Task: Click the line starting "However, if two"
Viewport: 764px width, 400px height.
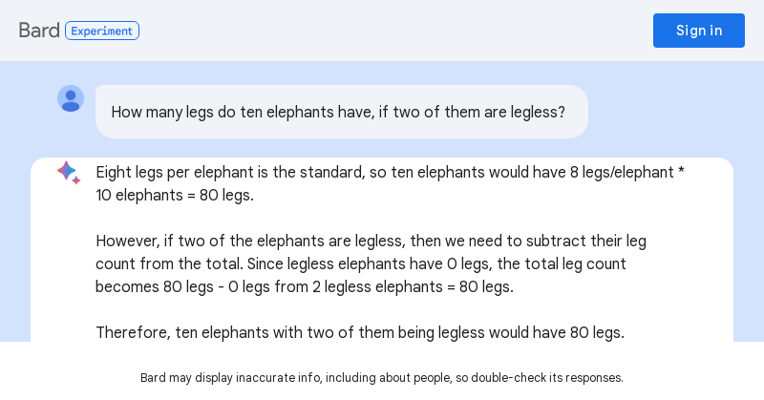Action: [371, 242]
